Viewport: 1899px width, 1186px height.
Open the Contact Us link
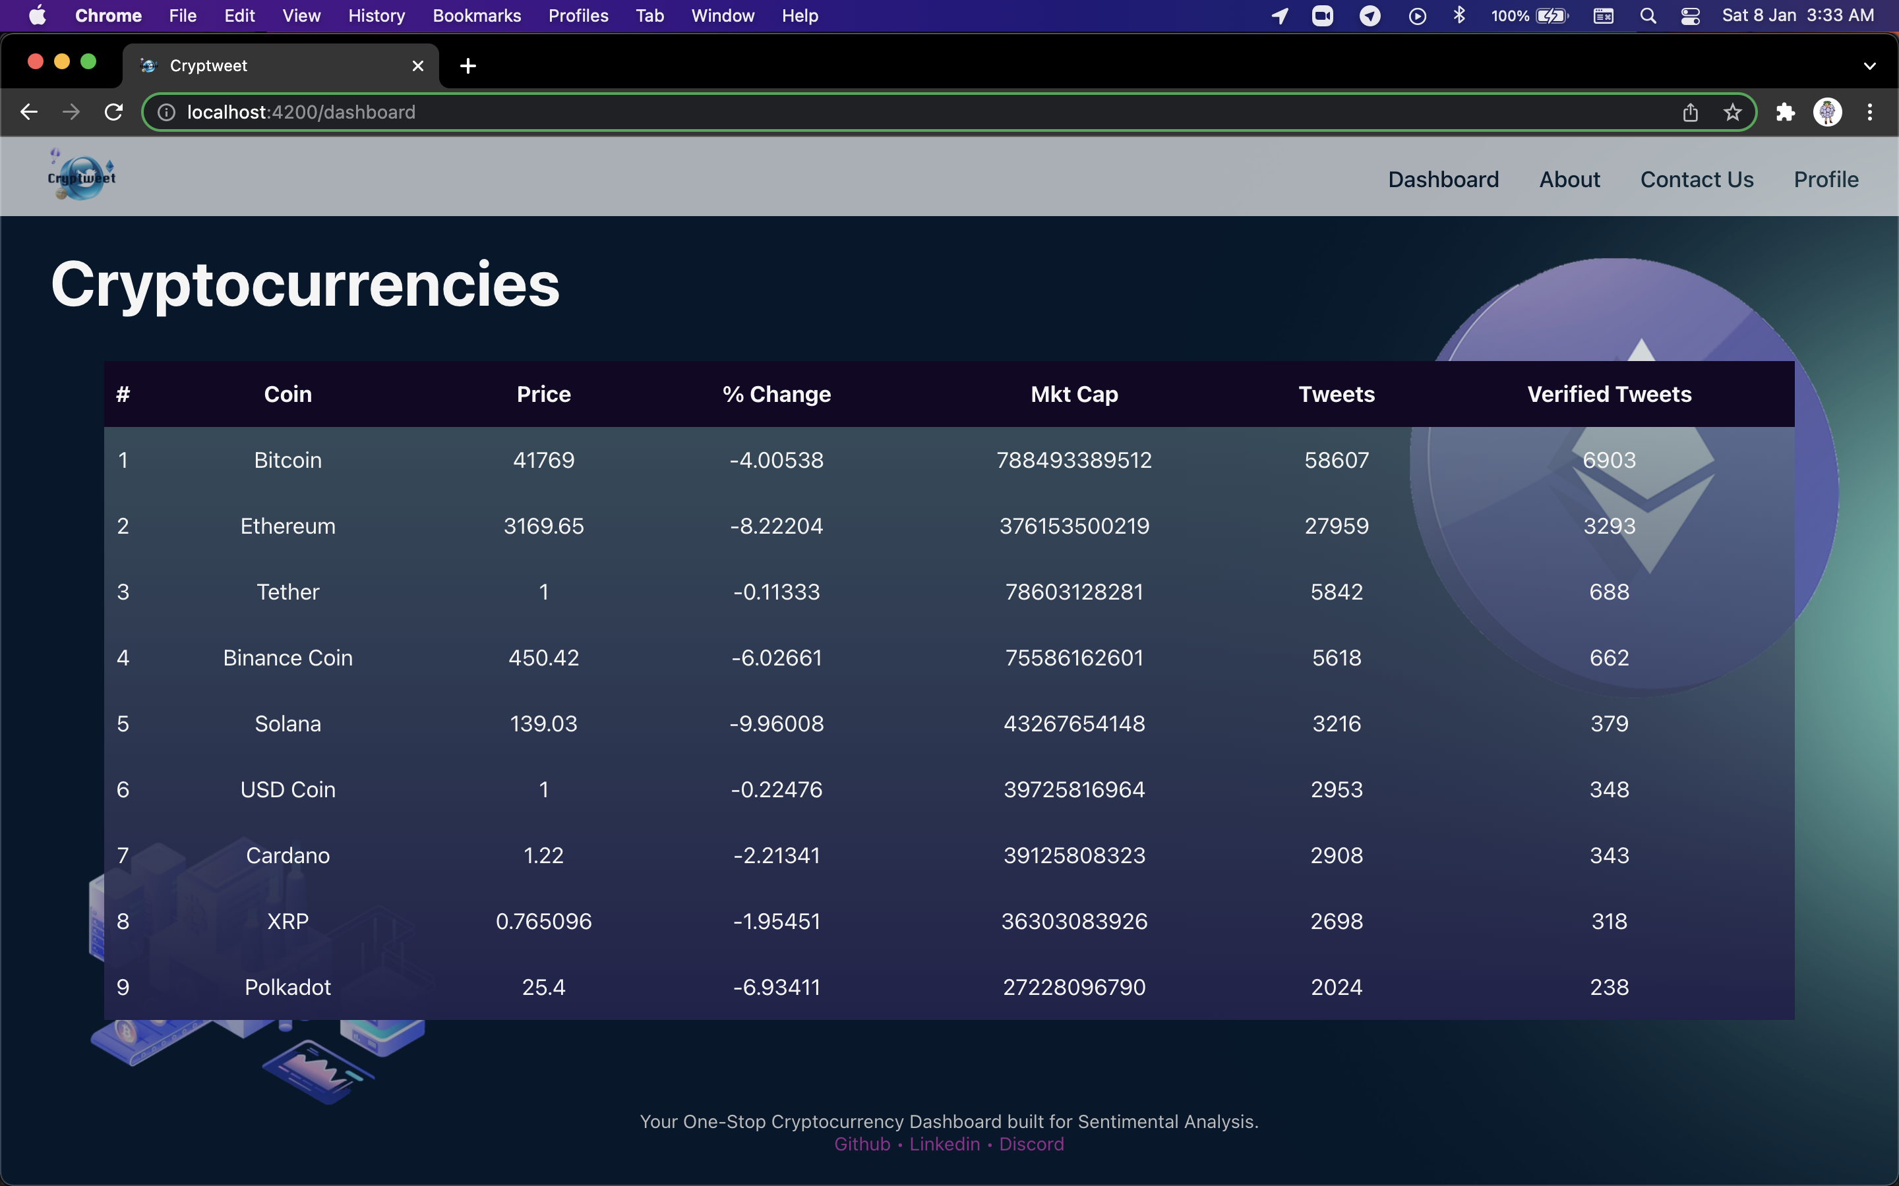point(1697,179)
